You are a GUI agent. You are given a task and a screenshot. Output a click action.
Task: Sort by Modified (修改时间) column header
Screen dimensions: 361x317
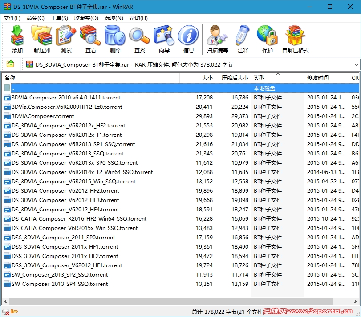click(326, 78)
